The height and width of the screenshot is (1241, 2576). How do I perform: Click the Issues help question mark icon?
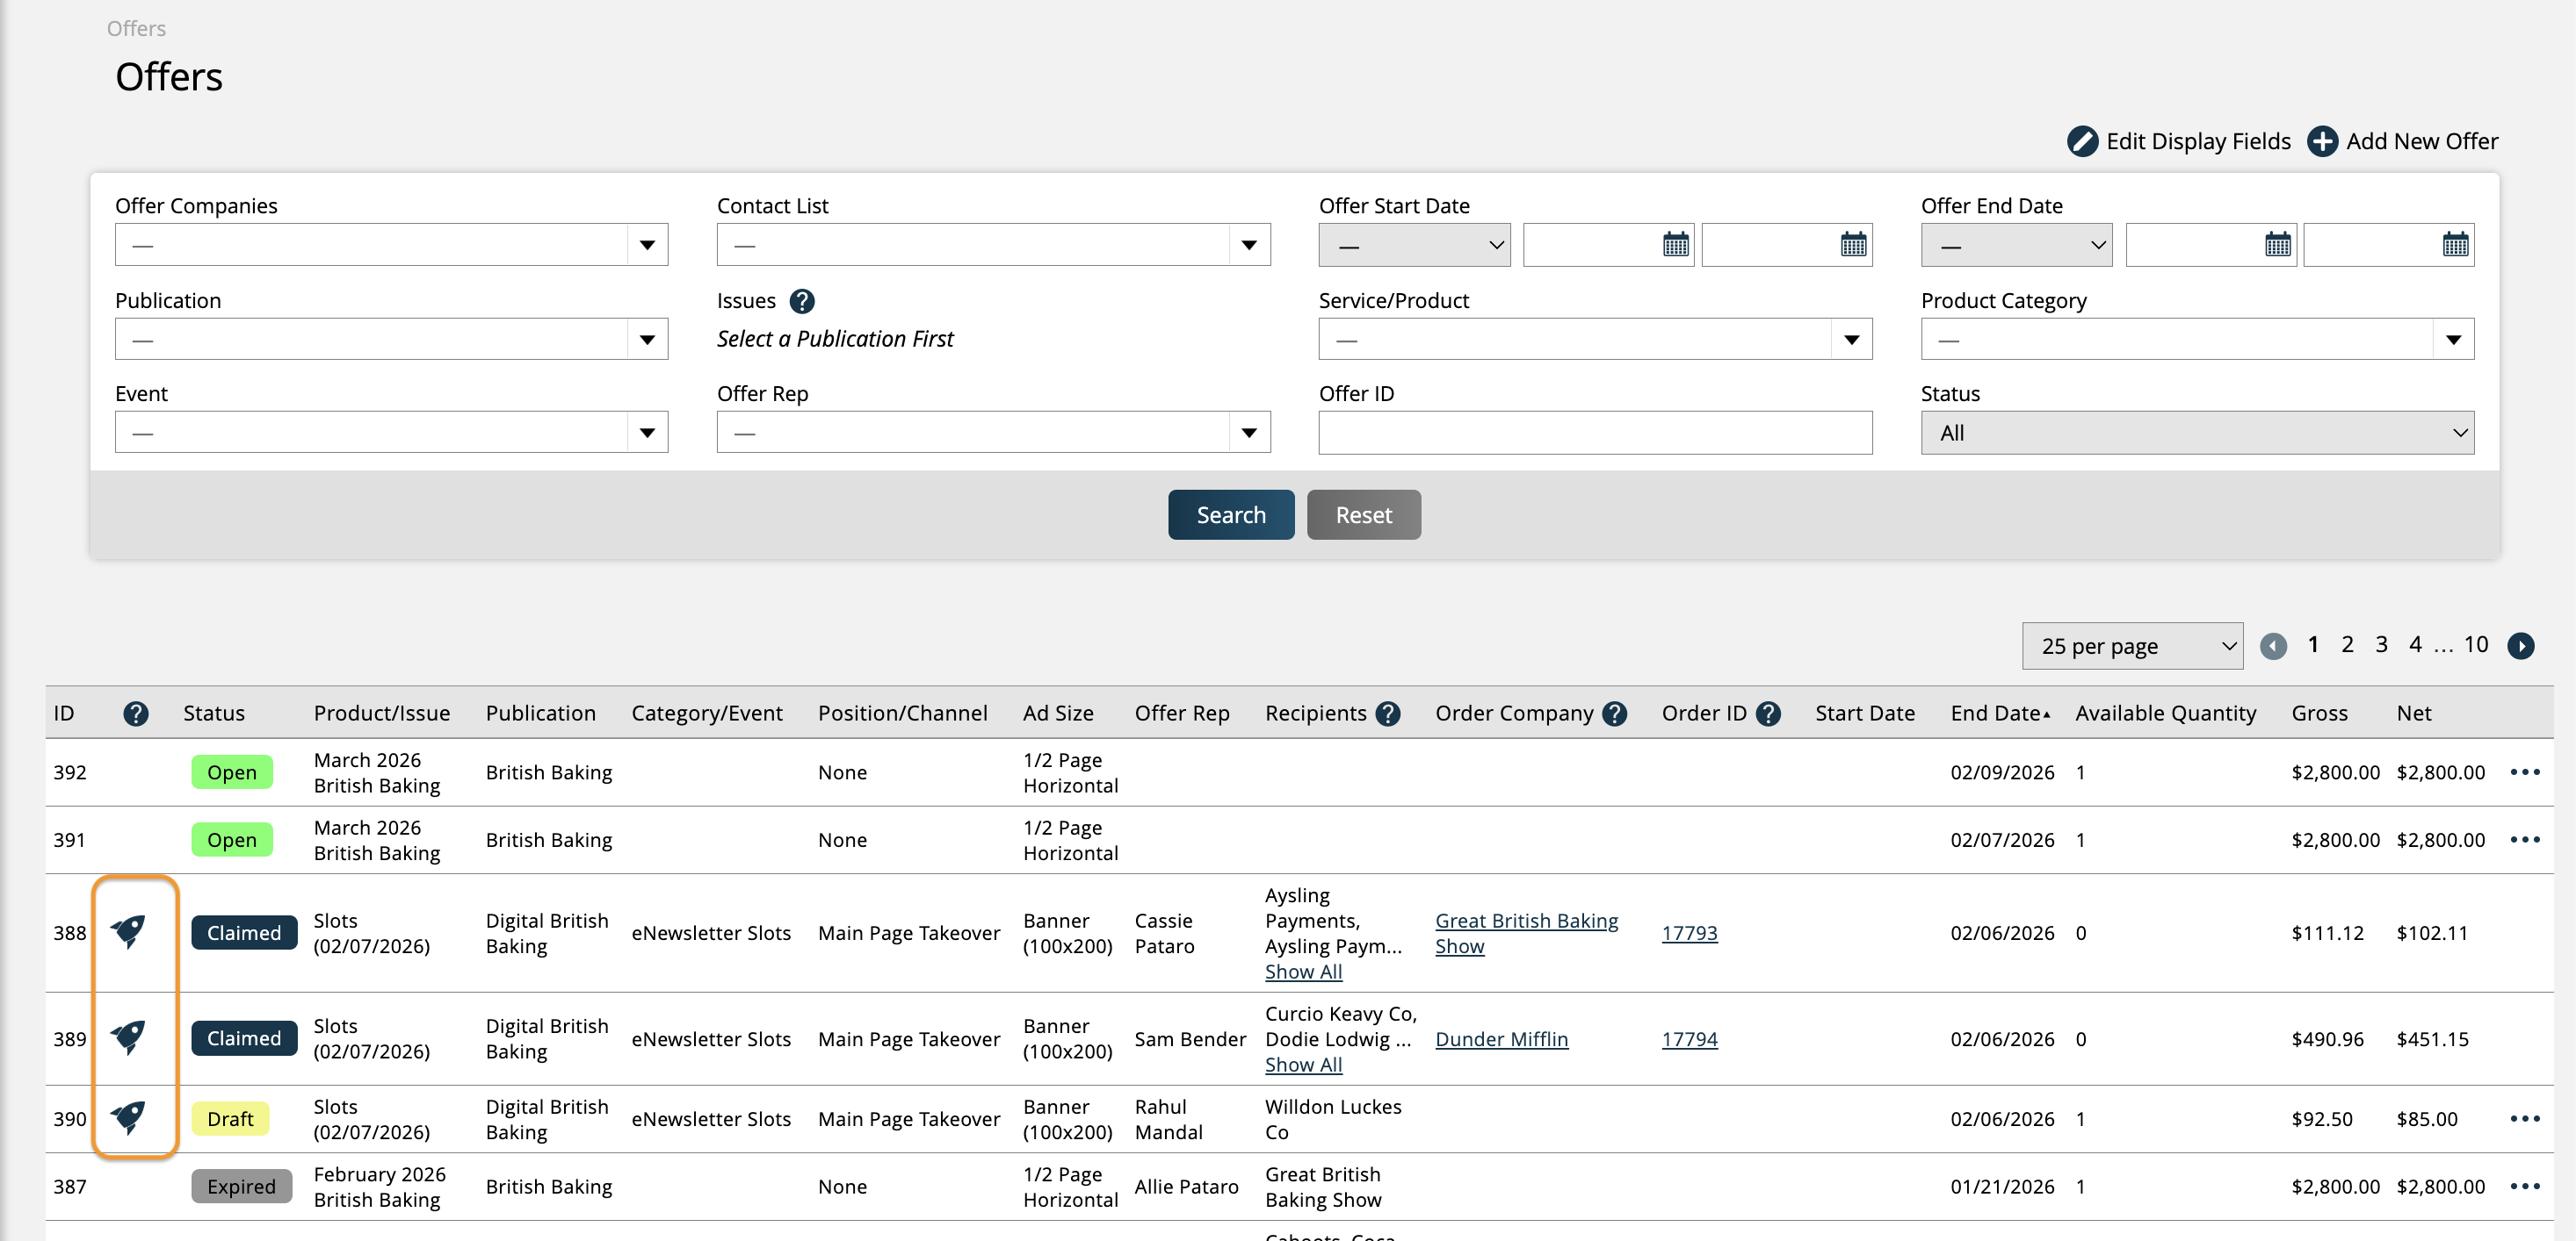(x=801, y=301)
